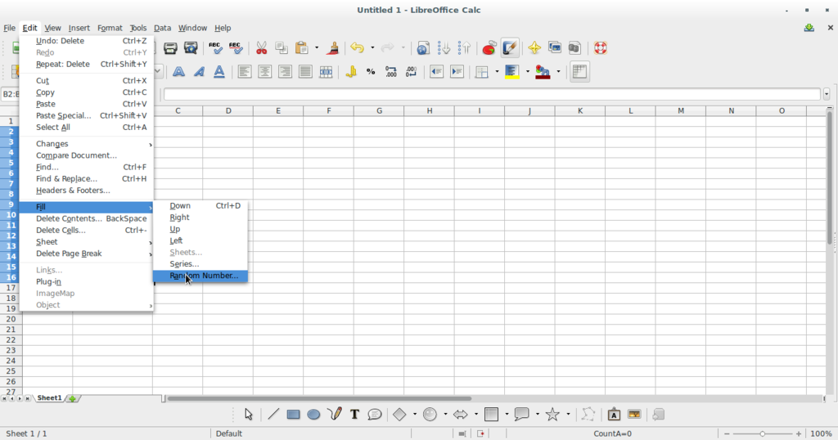Expand the Sheet submenu
This screenshot has height=440, width=838.
(86, 242)
